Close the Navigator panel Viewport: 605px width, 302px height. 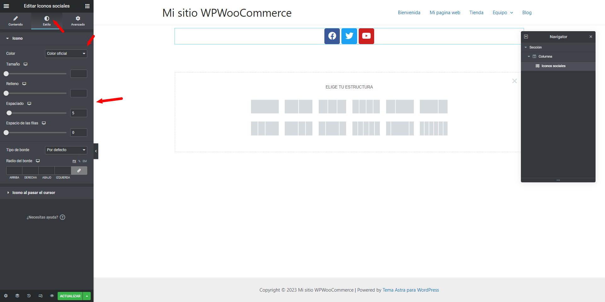591,37
